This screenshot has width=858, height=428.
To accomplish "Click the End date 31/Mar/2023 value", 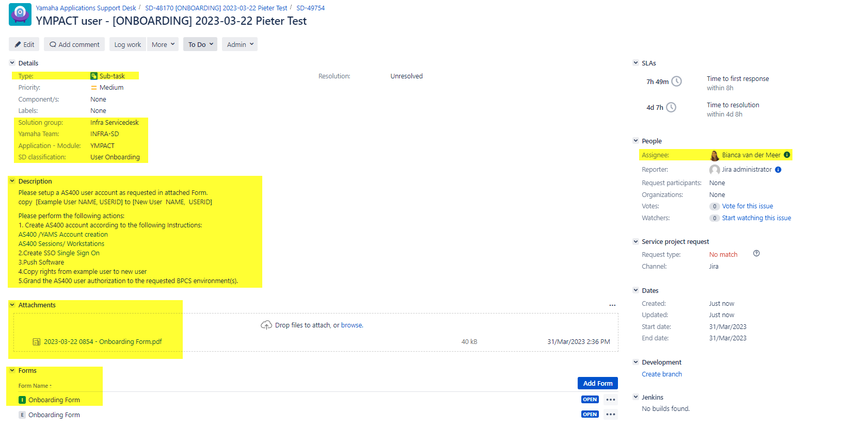I will [728, 338].
